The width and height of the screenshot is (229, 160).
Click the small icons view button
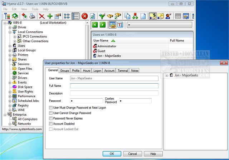(x=67, y=16)
